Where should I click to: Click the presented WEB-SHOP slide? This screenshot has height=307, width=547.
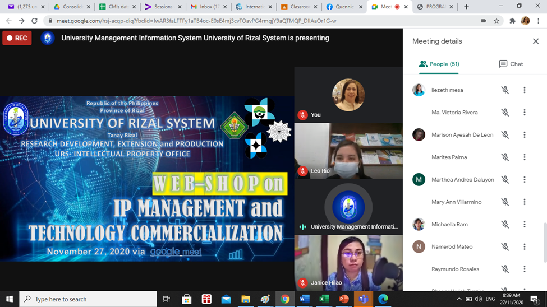(147, 178)
